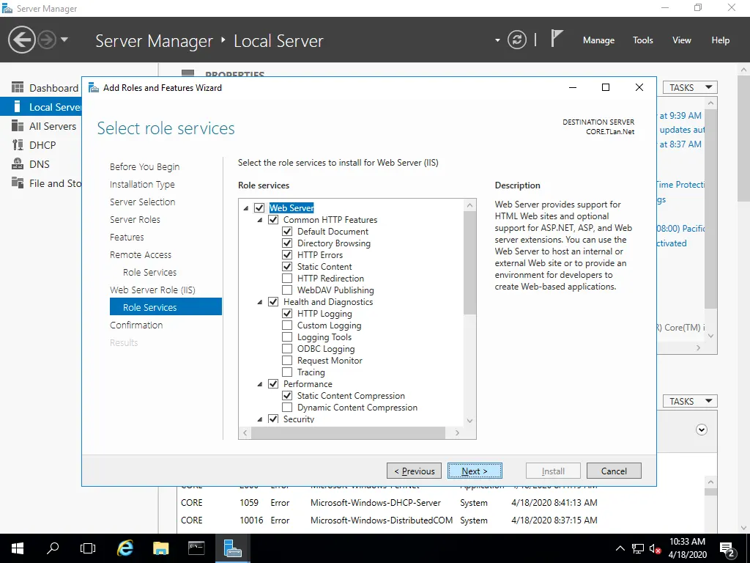Open Command Prompt from the taskbar
The image size is (750, 563).
coord(196,548)
